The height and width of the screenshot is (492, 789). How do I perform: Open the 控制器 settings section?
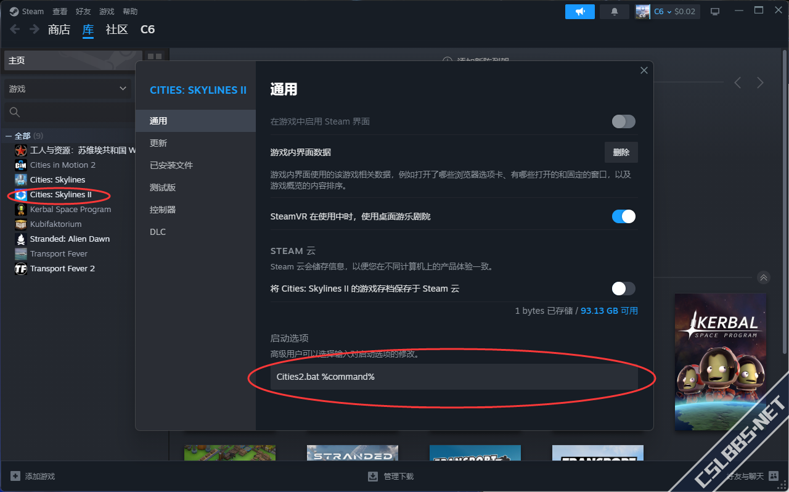click(x=195, y=210)
